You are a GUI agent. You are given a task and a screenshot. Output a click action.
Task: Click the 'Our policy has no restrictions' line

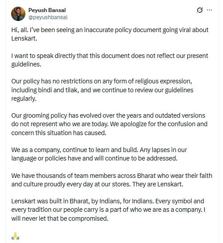point(101,81)
